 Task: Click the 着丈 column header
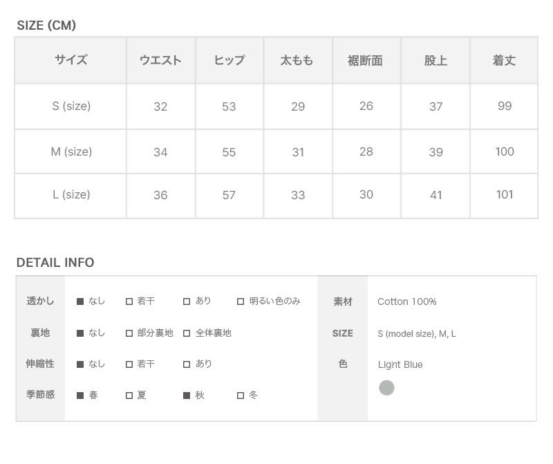point(504,61)
